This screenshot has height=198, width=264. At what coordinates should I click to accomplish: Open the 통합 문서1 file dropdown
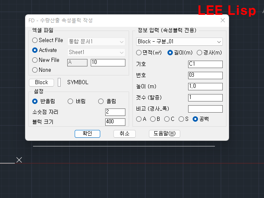tap(96, 42)
